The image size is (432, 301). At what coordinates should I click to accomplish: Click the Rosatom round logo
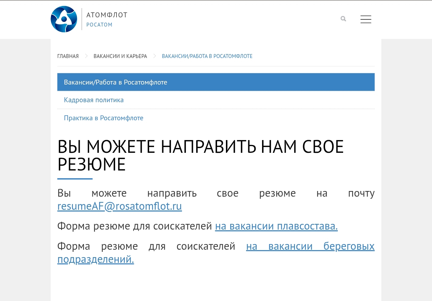[x=64, y=19]
